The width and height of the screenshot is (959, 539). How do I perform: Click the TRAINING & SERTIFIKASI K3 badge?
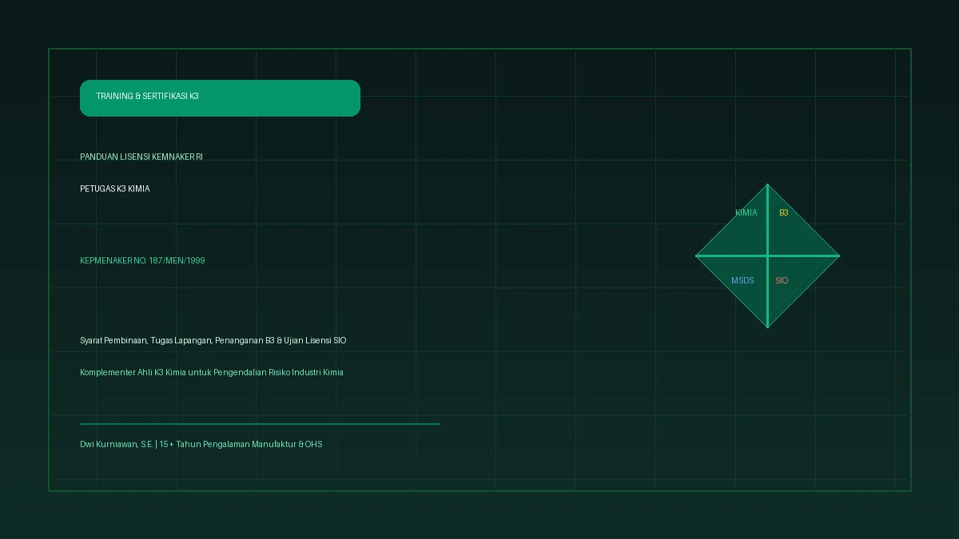pyautogui.click(x=220, y=98)
